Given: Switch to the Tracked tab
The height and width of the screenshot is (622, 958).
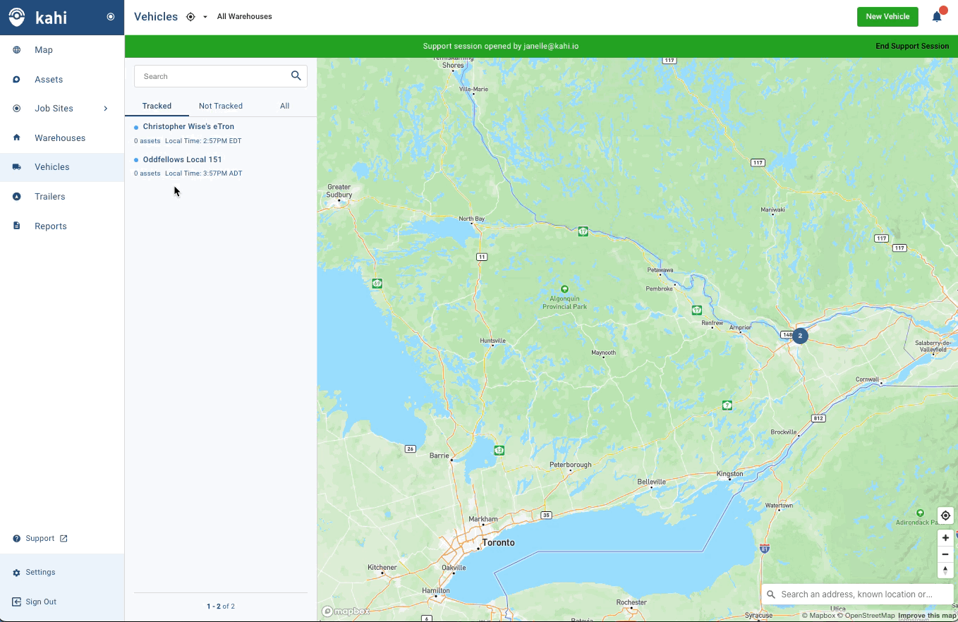Looking at the screenshot, I should (157, 106).
